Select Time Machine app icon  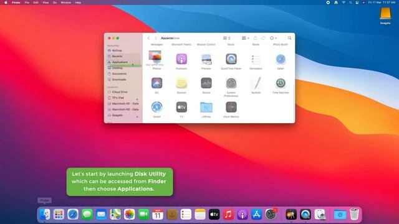[281, 83]
